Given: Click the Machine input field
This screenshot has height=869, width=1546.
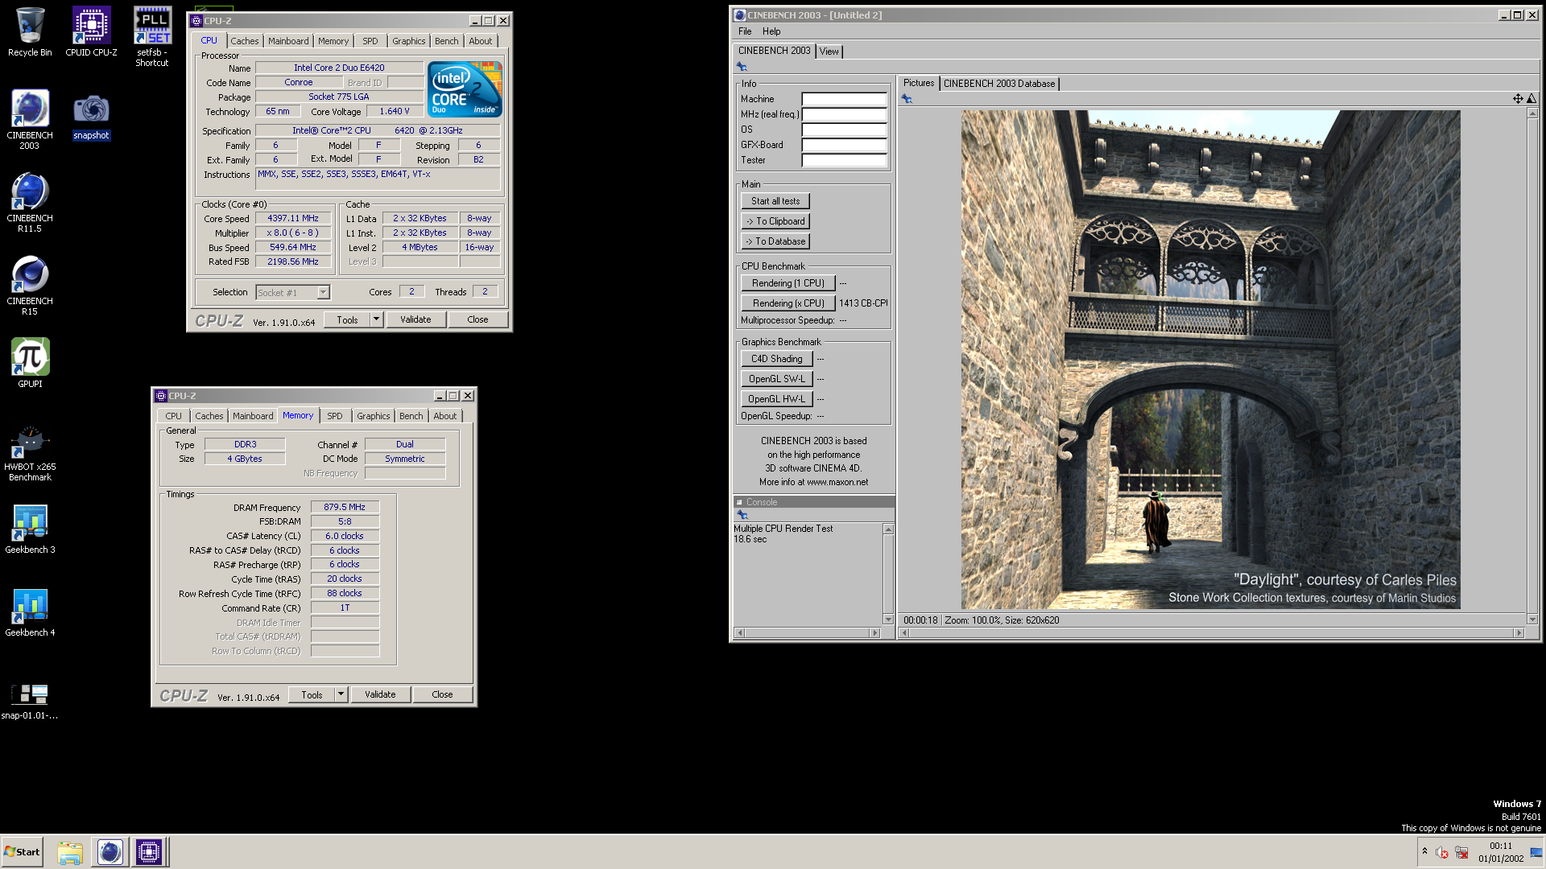Looking at the screenshot, I should point(844,99).
